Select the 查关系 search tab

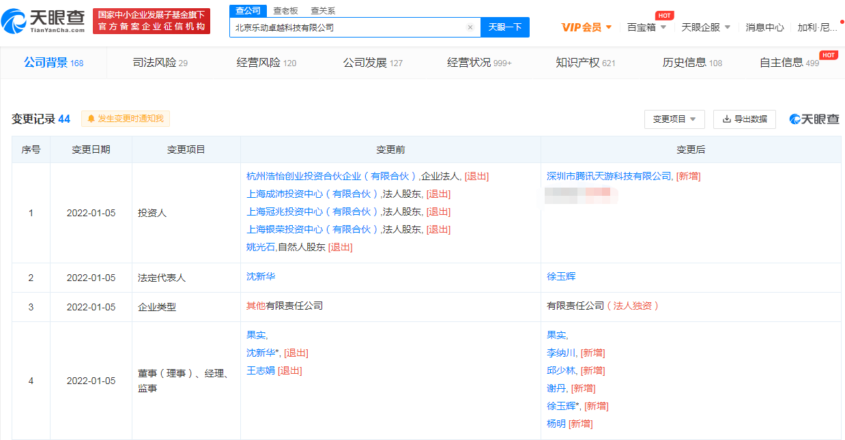pyautogui.click(x=323, y=10)
